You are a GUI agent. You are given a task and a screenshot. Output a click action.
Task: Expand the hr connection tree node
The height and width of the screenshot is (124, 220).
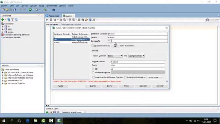pos(2,27)
